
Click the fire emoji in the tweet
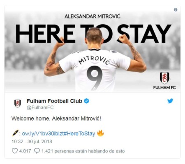[100, 133]
